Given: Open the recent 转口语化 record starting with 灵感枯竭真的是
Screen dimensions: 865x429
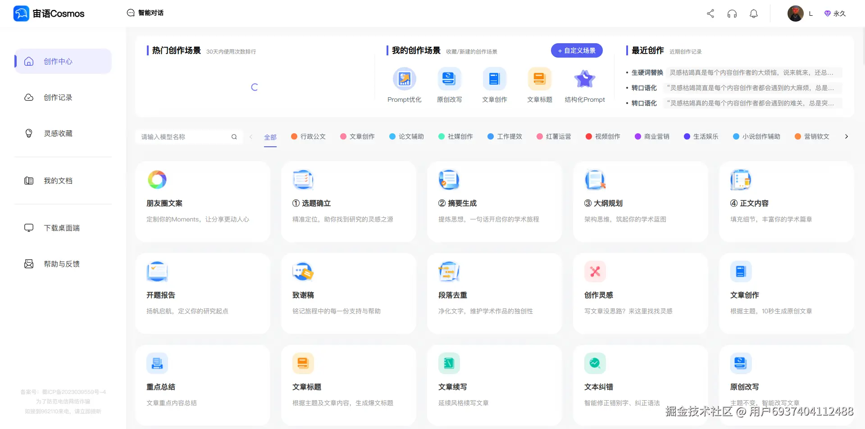Looking at the screenshot, I should point(734,103).
